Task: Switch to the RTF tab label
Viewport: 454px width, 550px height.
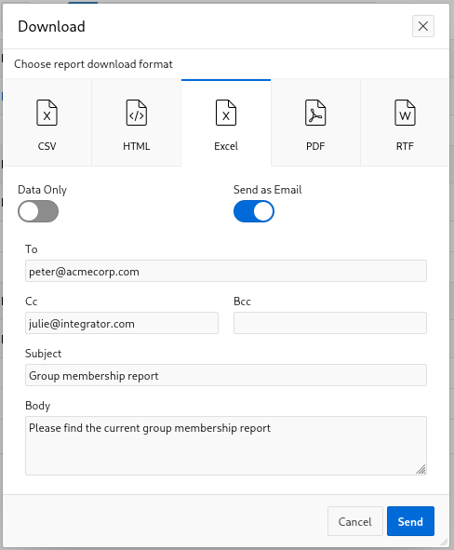Action: [x=405, y=146]
